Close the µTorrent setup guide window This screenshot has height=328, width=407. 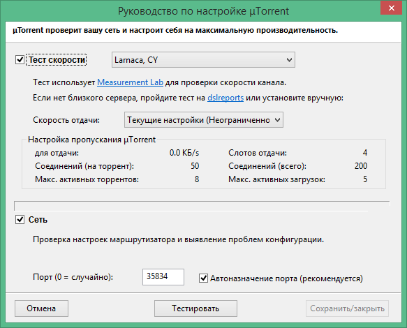[391, 8]
